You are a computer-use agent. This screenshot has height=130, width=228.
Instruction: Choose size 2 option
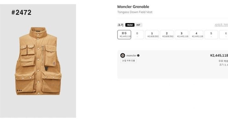167,35
